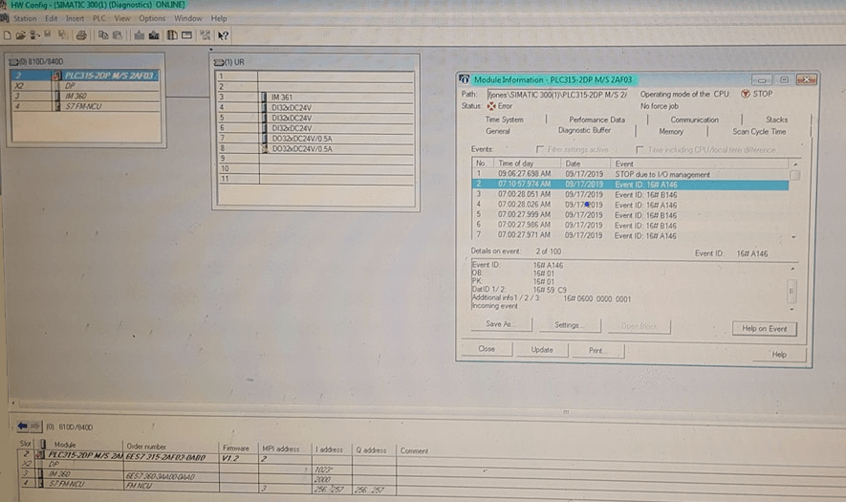The height and width of the screenshot is (502, 846).
Task: Click the Save floppy-disk toolbar icon
Action: 48,35
